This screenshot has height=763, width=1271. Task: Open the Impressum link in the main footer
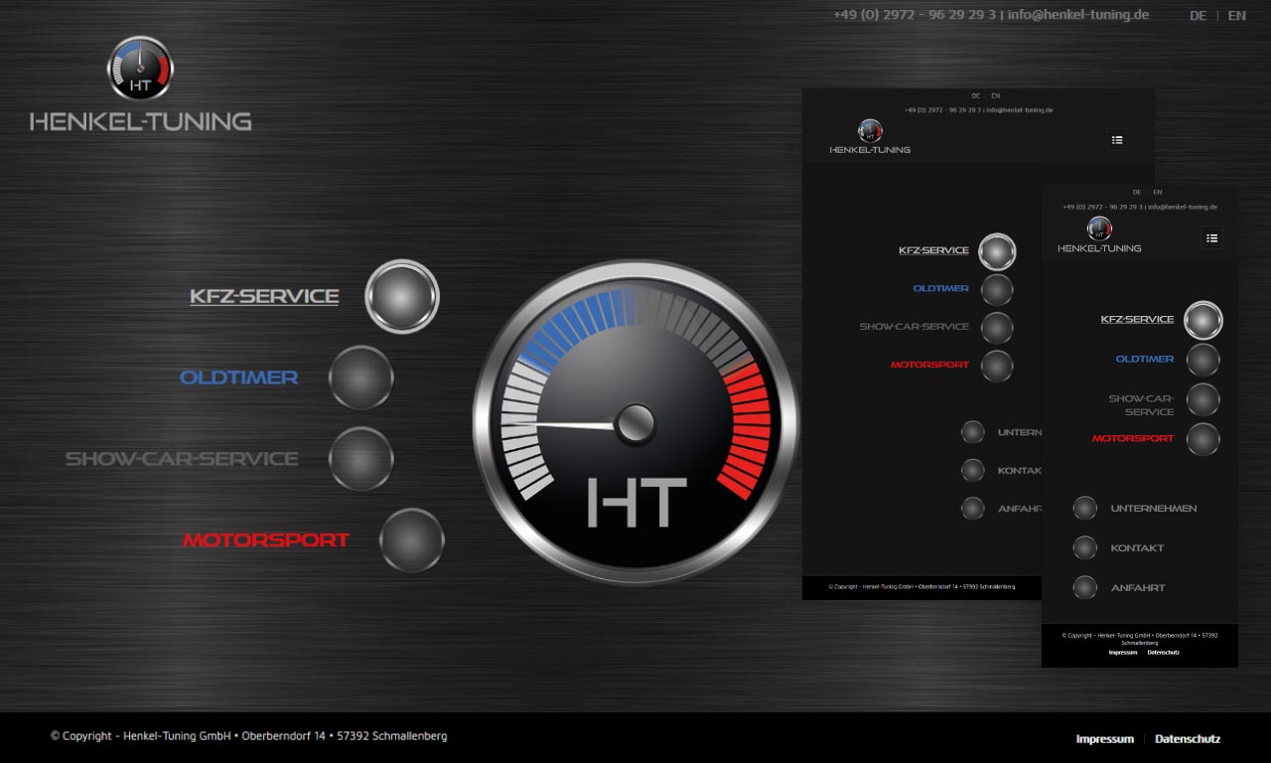click(1104, 738)
